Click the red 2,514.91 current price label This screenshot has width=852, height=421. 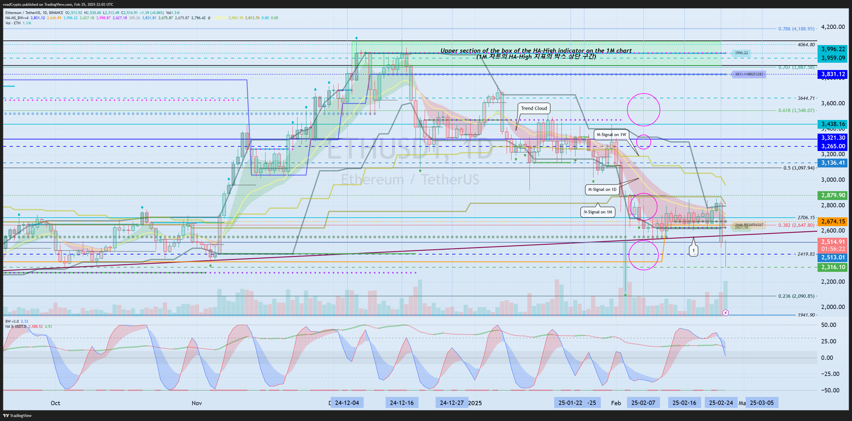[833, 242]
